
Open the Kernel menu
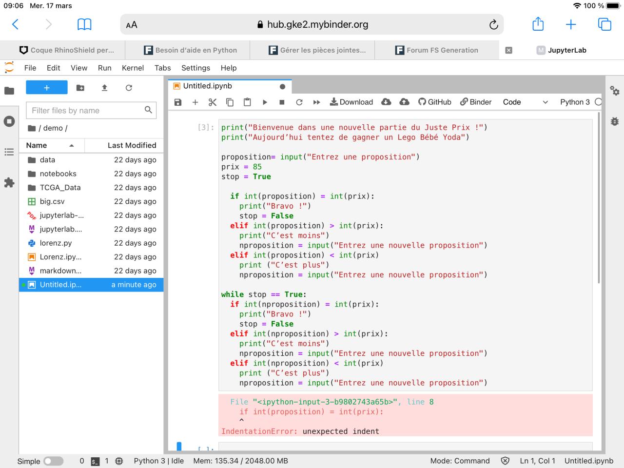pyautogui.click(x=133, y=68)
